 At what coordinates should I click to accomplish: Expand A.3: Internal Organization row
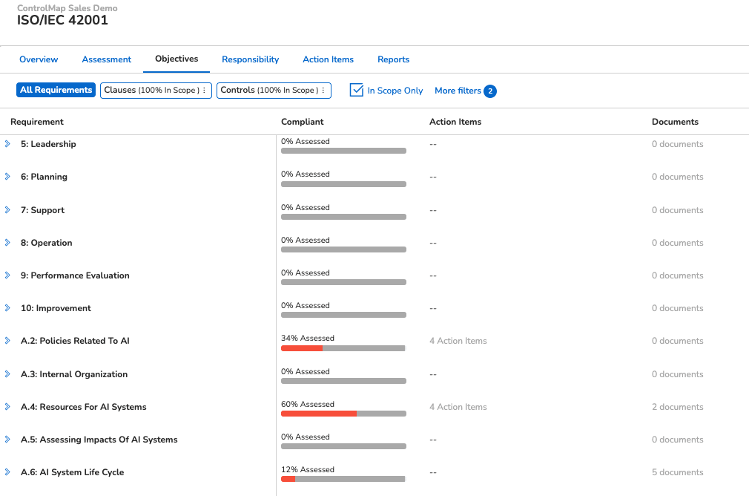(7, 374)
